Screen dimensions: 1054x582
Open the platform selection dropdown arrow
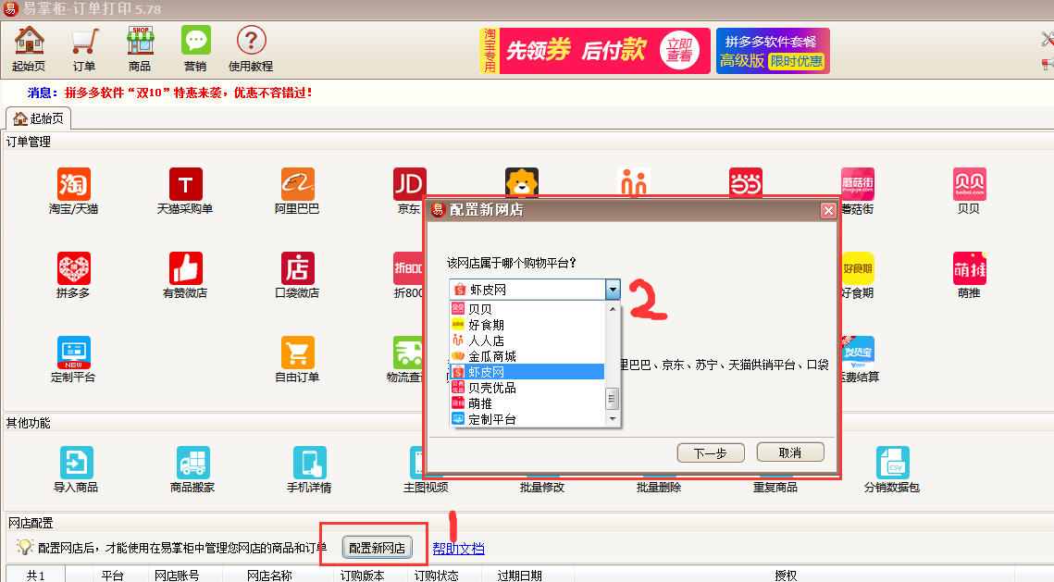613,289
